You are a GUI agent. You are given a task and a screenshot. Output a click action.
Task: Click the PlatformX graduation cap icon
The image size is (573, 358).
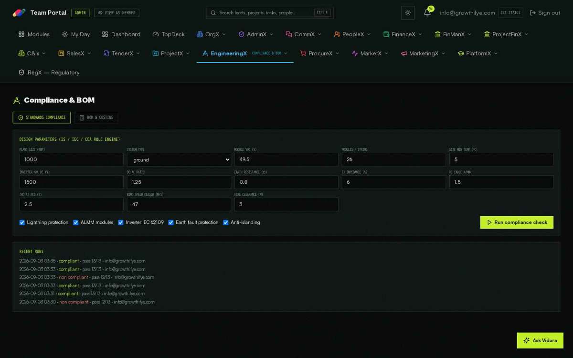461,53
